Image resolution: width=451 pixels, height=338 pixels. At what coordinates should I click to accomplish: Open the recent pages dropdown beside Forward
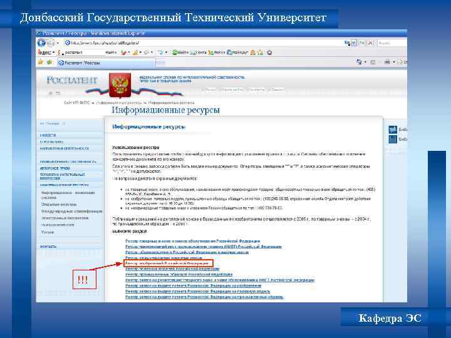point(58,43)
